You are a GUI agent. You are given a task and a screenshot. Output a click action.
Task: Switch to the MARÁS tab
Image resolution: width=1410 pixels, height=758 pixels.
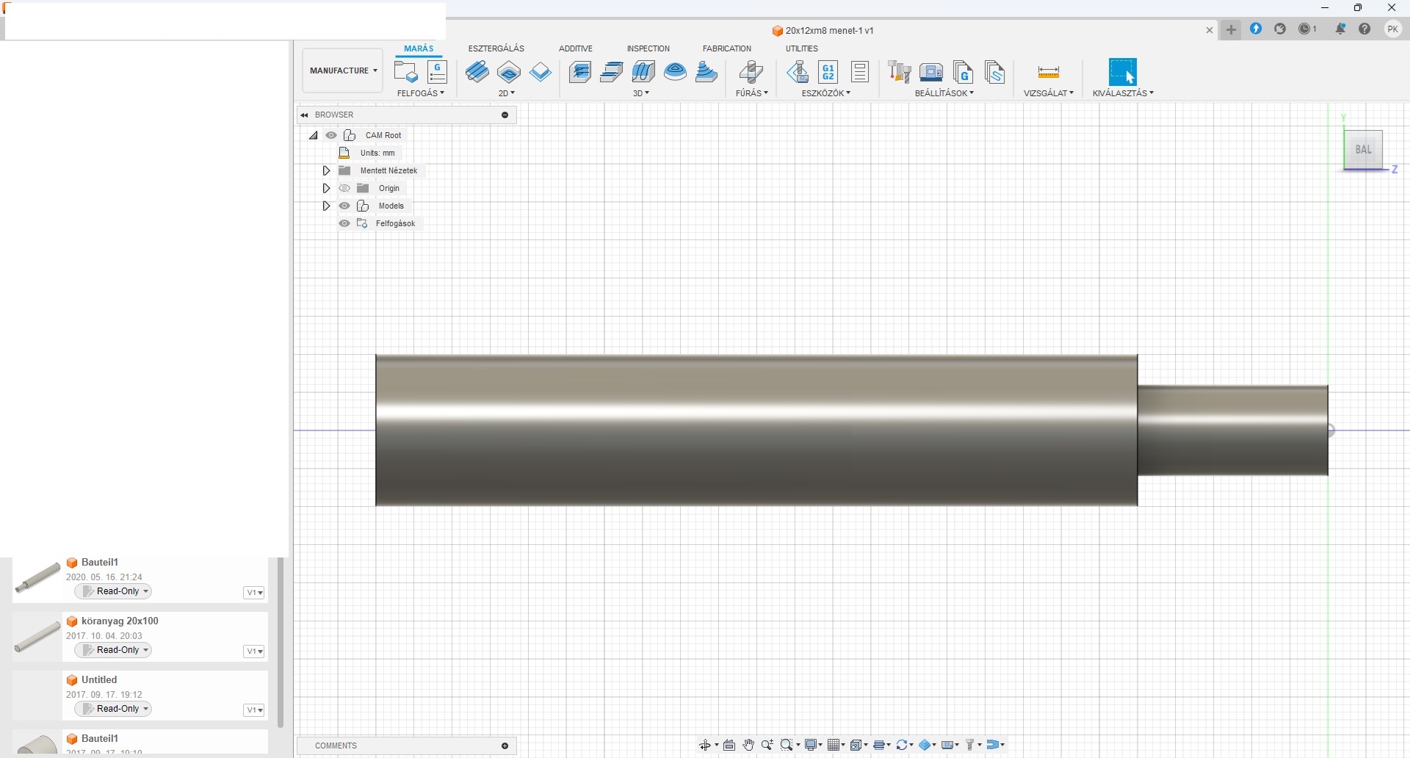click(x=419, y=48)
